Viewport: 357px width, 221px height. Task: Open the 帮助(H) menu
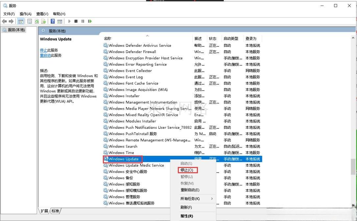click(59, 14)
